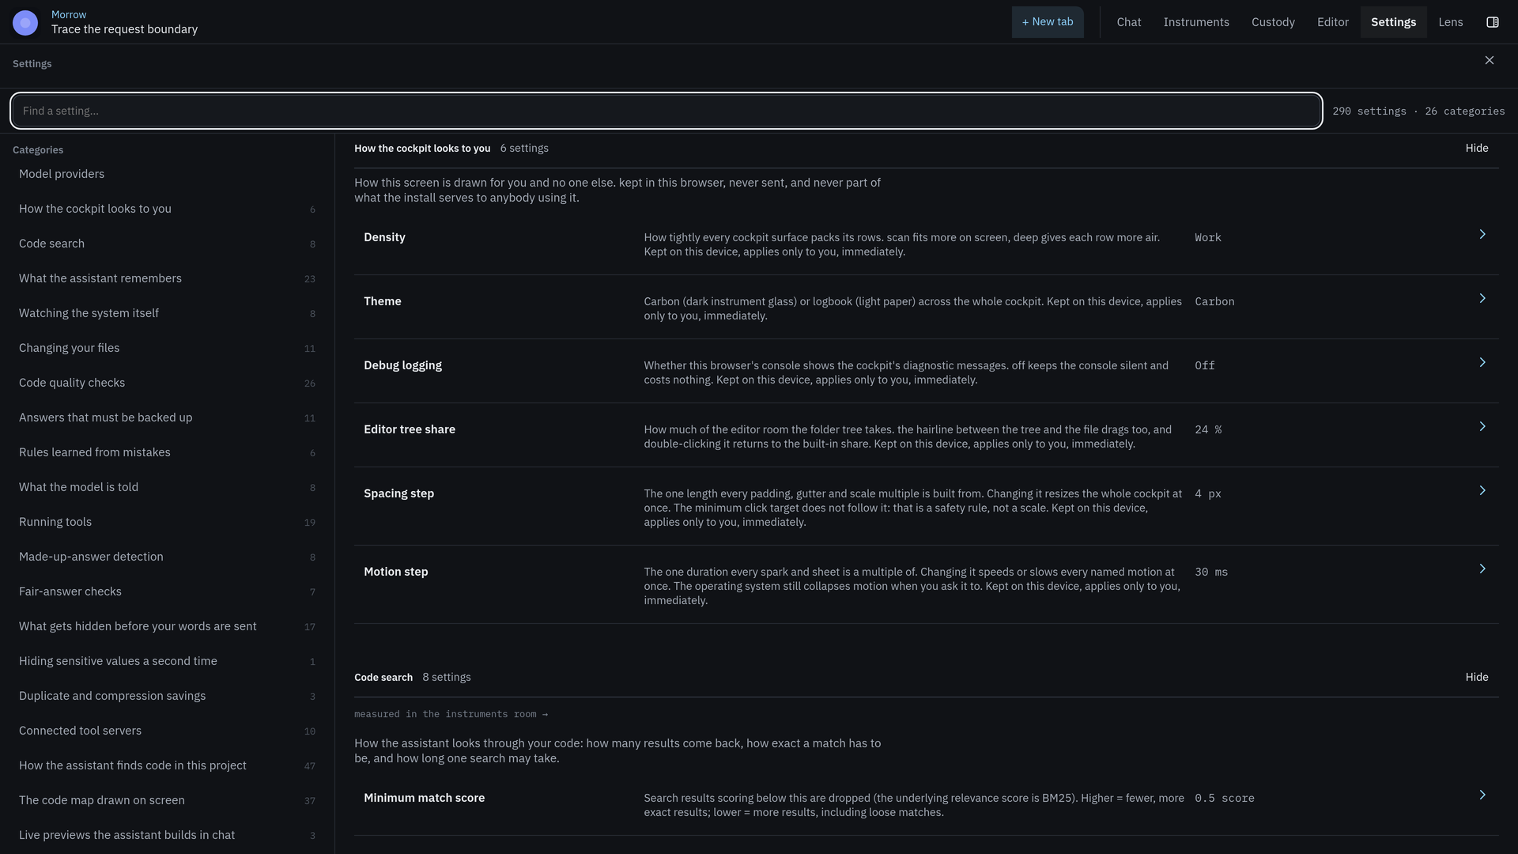Screen dimensions: 1518x854
Task: Expand the Editor tree share chevron
Action: pos(1482,426)
